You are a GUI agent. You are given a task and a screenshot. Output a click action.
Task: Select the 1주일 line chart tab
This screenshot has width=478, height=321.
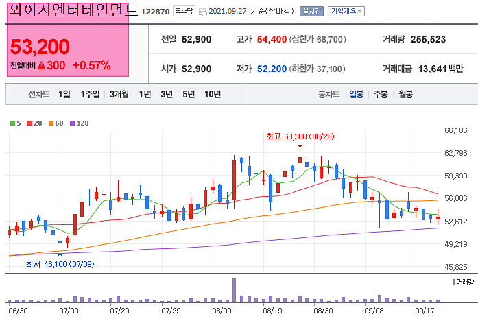tap(90, 94)
